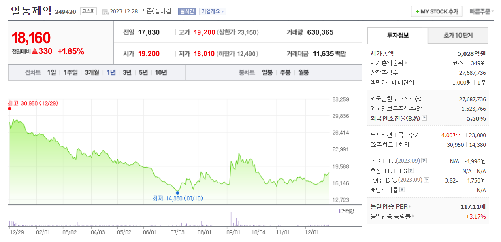The height and width of the screenshot is (242, 501).
Task: Click the help icon next to PER EPS(2023.09)
Action: point(424,161)
